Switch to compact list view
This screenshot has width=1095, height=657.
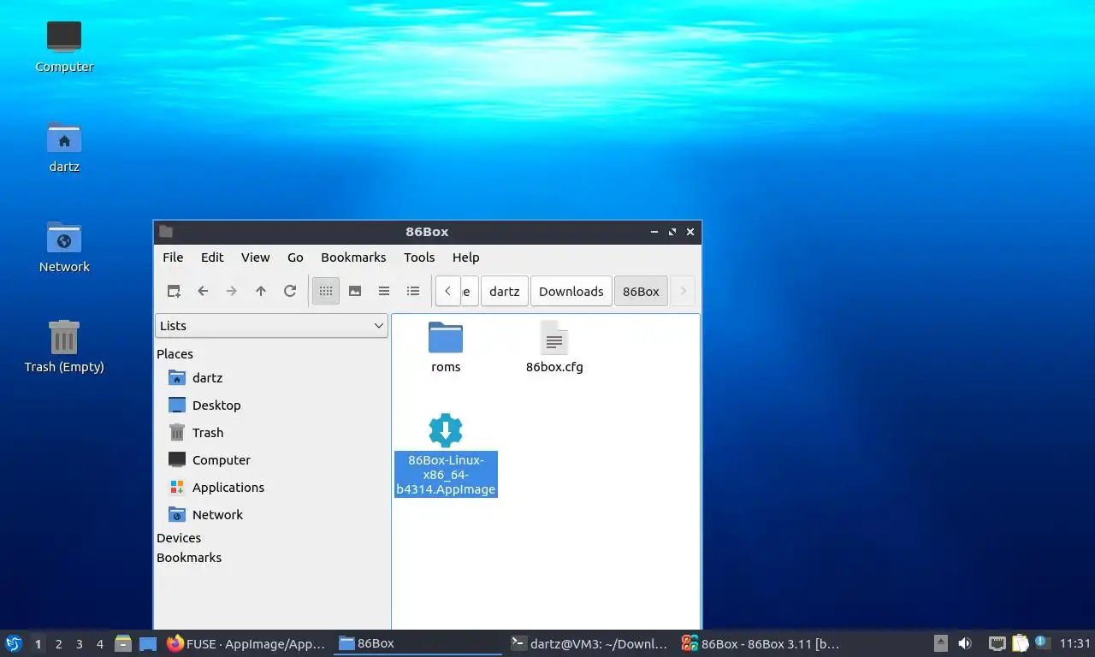[x=384, y=291]
